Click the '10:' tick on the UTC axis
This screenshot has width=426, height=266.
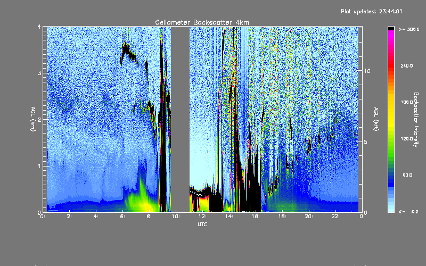click(176, 217)
